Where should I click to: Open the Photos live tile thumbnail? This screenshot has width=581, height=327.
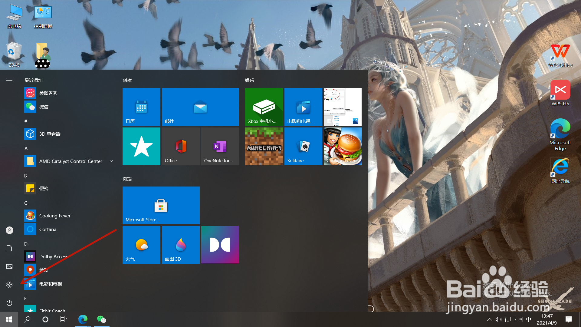click(x=343, y=107)
